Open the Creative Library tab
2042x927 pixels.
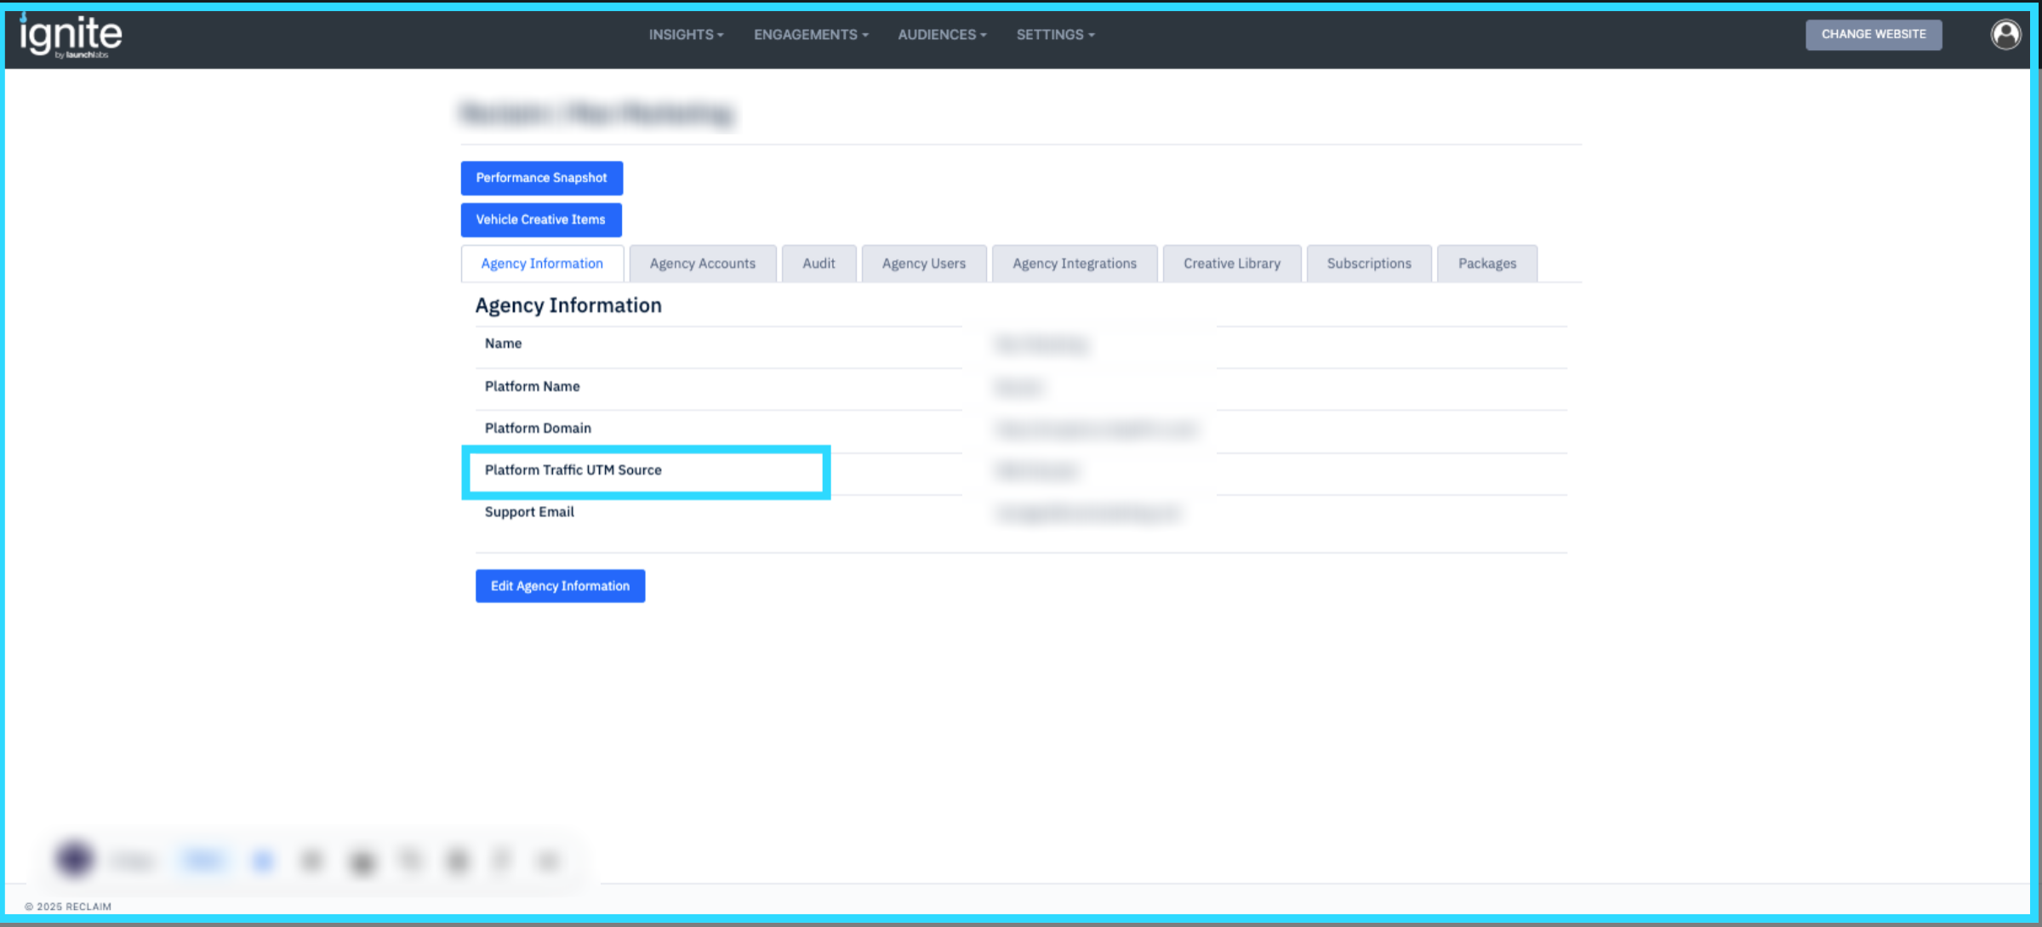pos(1231,264)
